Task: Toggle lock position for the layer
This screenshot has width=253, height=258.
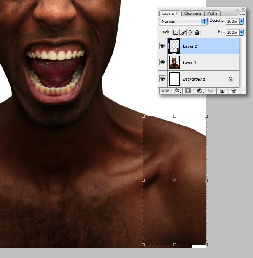Action: pos(190,32)
